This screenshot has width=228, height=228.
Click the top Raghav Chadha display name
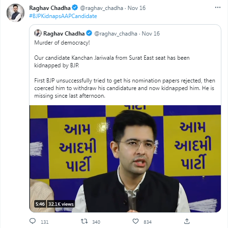tap(50, 8)
